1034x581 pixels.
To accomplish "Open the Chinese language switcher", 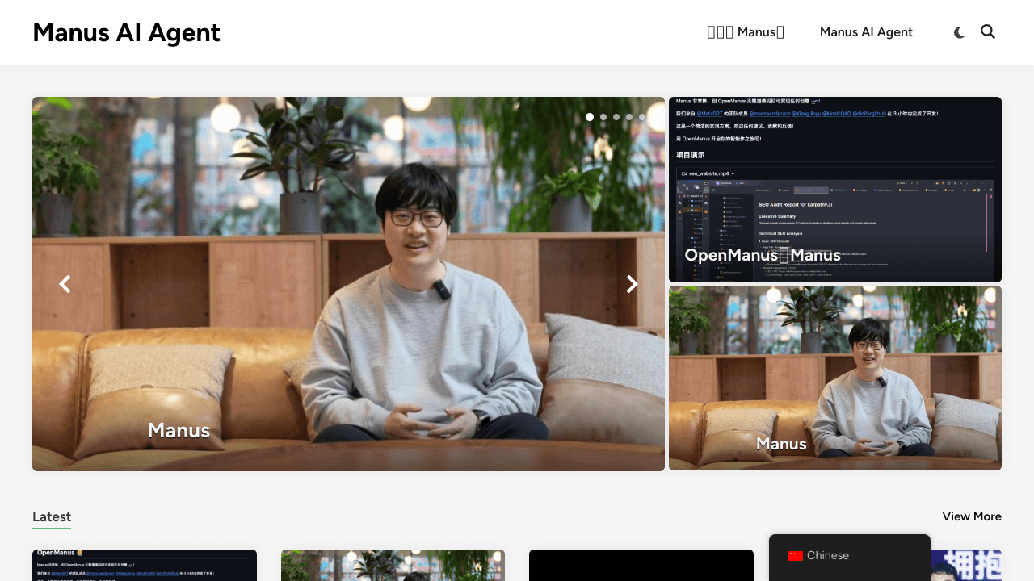I will tap(850, 556).
